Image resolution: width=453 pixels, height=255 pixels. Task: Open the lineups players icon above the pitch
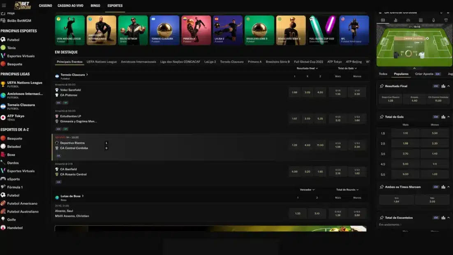[408, 20]
